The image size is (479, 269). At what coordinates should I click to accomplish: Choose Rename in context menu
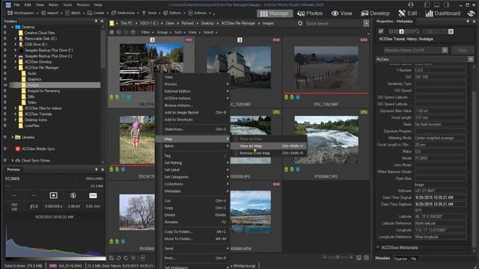pyautogui.click(x=192, y=222)
